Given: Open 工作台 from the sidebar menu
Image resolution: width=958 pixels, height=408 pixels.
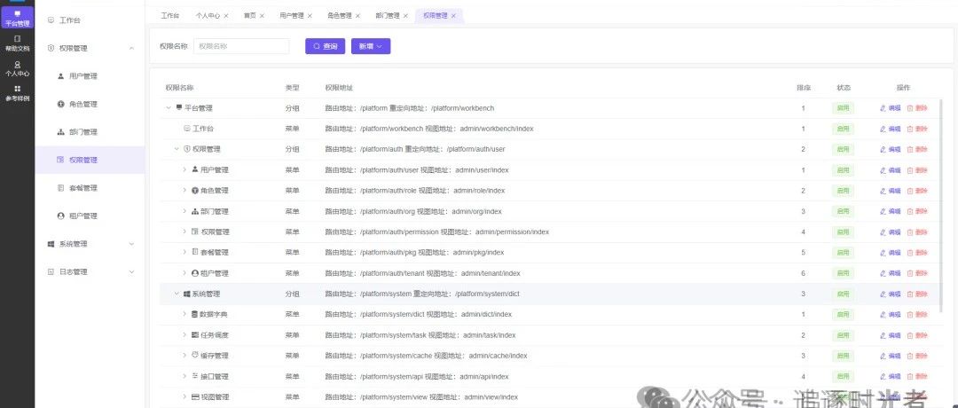Looking at the screenshot, I should click(x=90, y=20).
